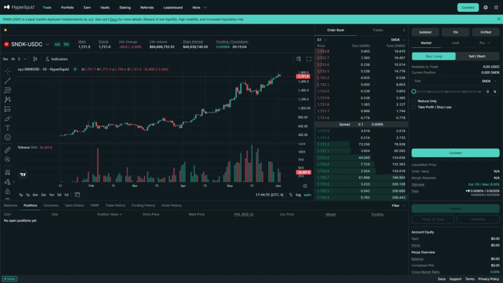The width and height of the screenshot is (503, 283).
Task: Toggle stay in drawing mode icon
Action: pos(7,182)
